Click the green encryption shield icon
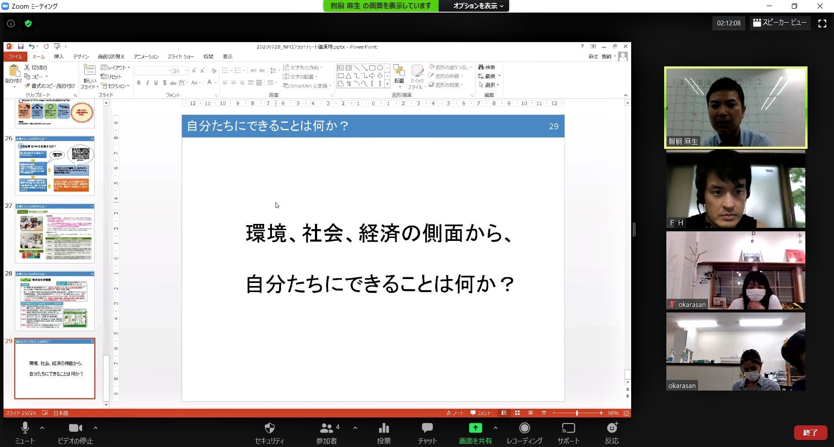Image resolution: width=834 pixels, height=447 pixels. click(x=28, y=23)
